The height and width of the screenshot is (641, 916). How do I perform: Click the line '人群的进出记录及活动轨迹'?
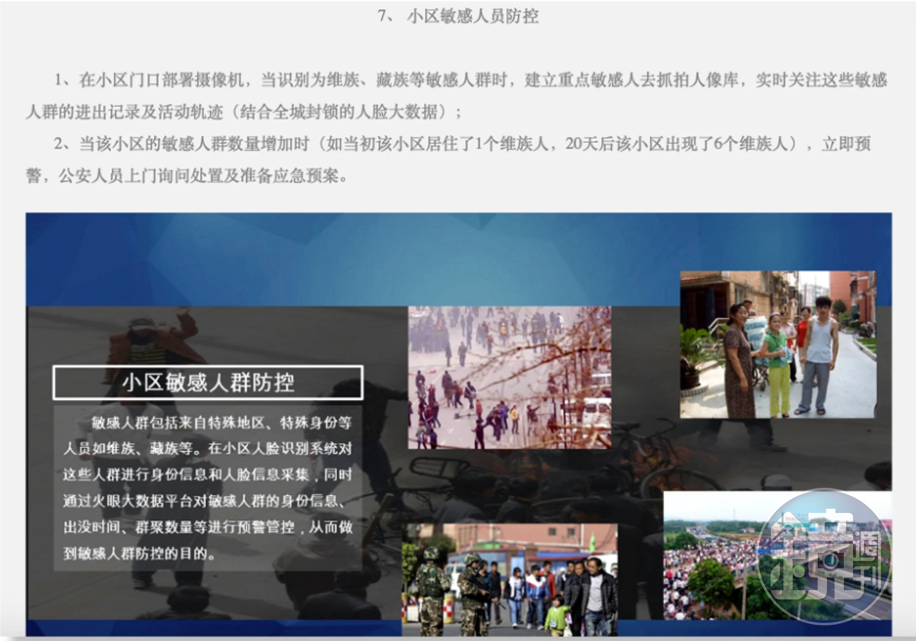[x=244, y=112]
